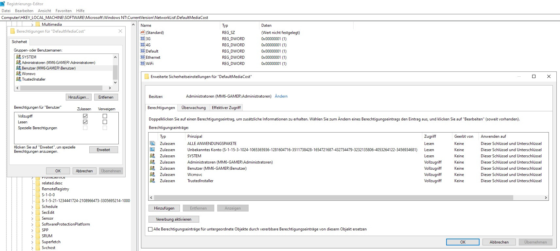560x251 pixels.
Task: Toggle Vollzugriff Zulassen checkbox
Action: [x=85, y=116]
